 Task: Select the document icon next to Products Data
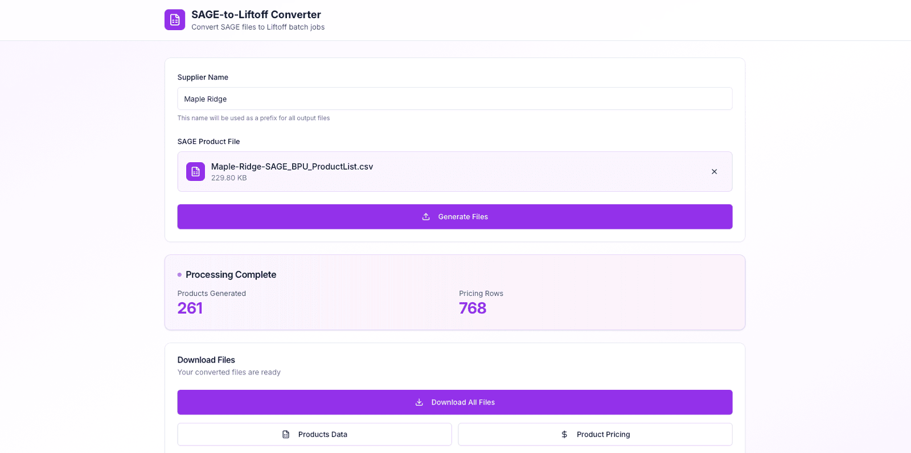[x=286, y=434]
